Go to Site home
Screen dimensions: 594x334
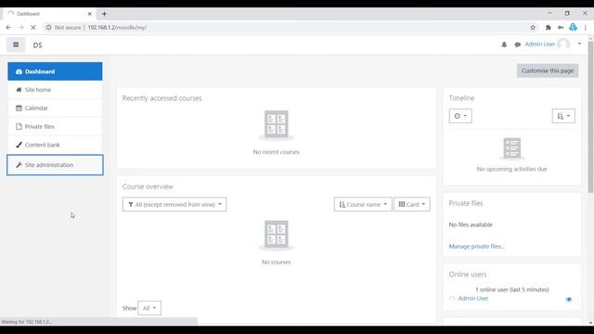[55, 90]
